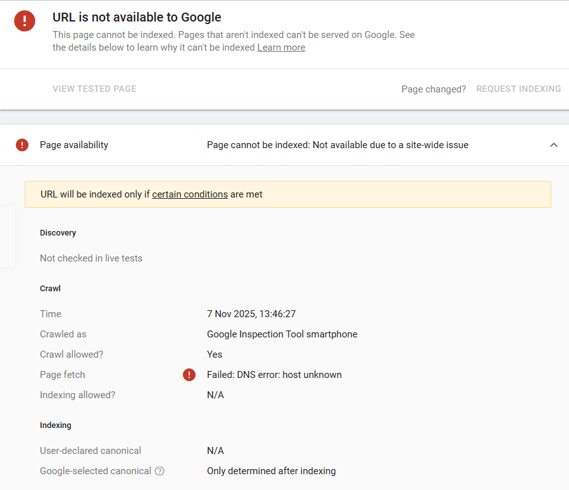Click 'Google Inspection Tool smartphone' value

pyautogui.click(x=282, y=334)
